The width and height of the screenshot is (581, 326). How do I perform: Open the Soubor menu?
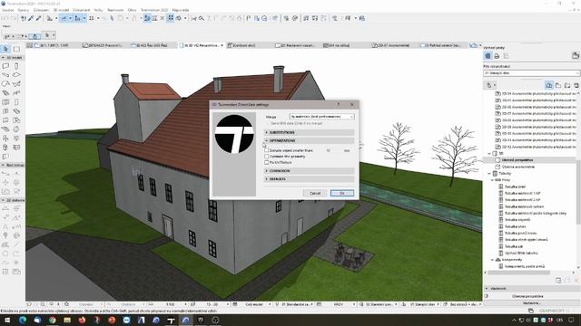(x=8, y=10)
